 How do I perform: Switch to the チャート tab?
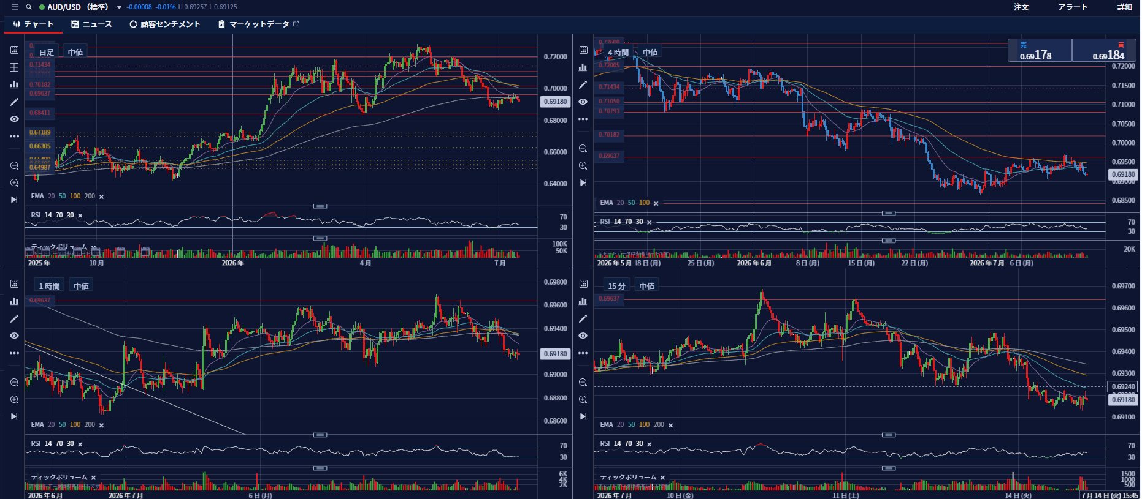tap(33, 24)
